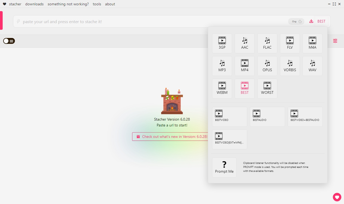Screen dimensions: 344x204
Task: Click the heart icon in the menu bar
Action: [x=5, y=4]
